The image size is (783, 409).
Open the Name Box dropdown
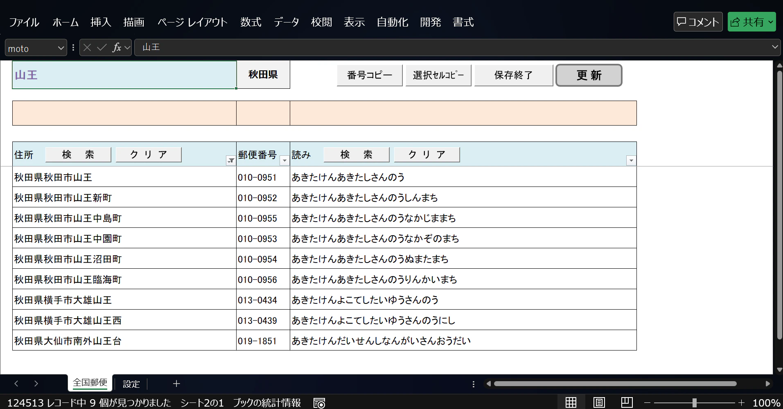61,48
